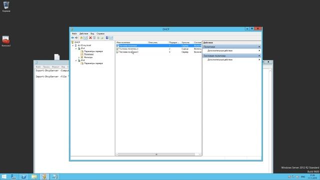Close the Notepad window behind DHCP

(x=268, y=62)
